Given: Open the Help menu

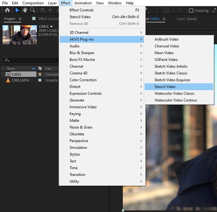Looking at the screenshot, I should (130, 3).
